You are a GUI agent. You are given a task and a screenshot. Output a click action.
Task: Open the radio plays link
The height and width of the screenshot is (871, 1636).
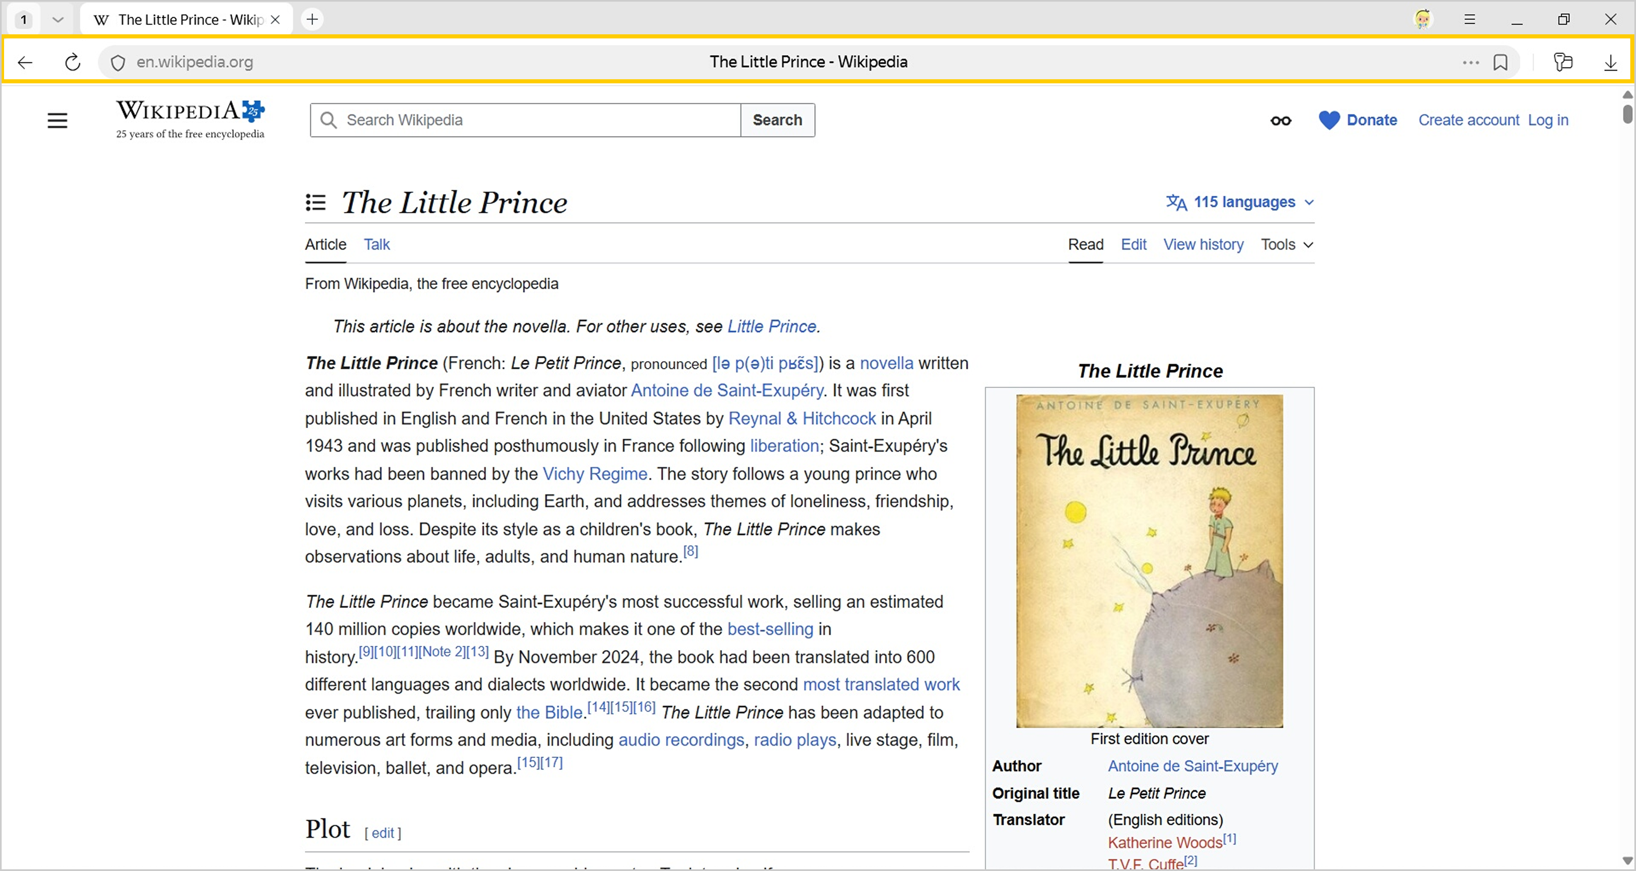795,740
